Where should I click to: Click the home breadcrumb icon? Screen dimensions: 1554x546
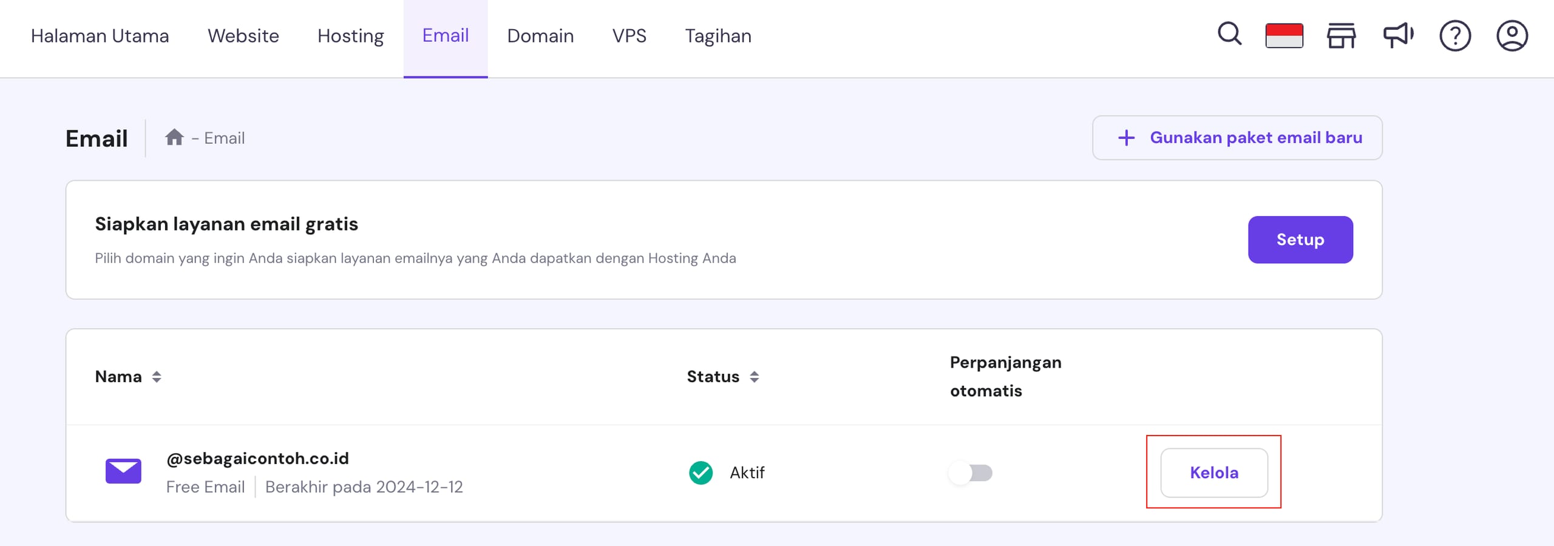tap(174, 138)
